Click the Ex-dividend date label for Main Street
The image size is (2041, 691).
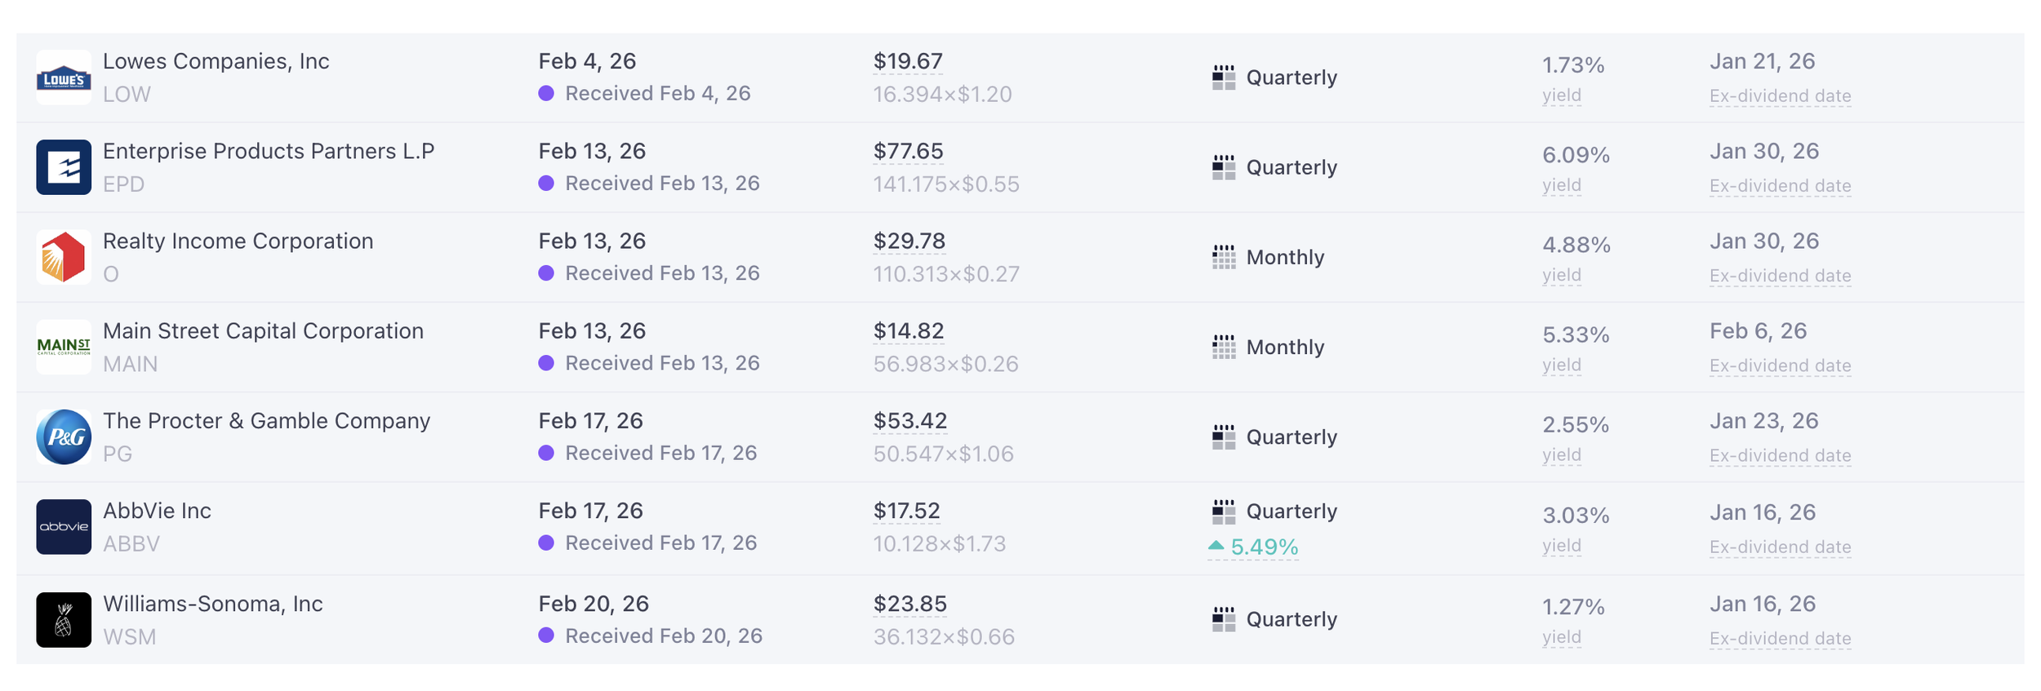[1780, 365]
